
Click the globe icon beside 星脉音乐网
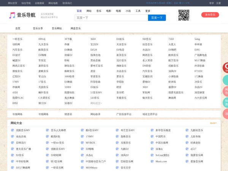tap(187, 161)
